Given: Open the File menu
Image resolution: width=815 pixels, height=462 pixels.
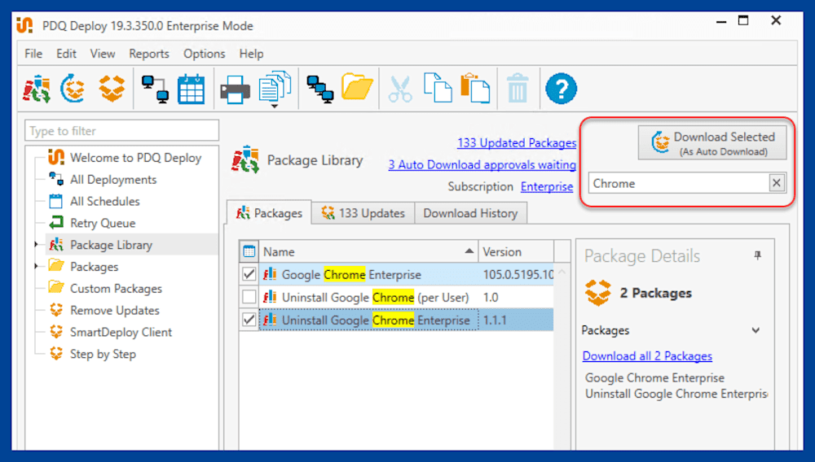Looking at the screenshot, I should (33, 54).
